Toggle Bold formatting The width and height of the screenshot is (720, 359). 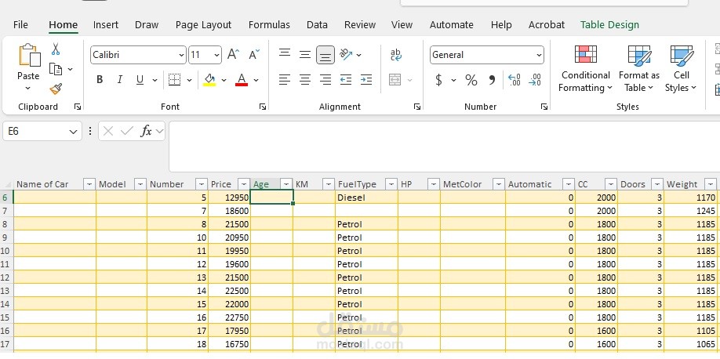tap(100, 80)
